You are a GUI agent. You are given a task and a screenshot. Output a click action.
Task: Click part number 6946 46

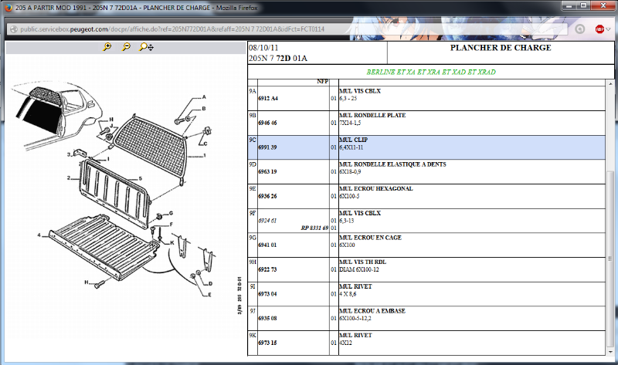tap(268, 123)
